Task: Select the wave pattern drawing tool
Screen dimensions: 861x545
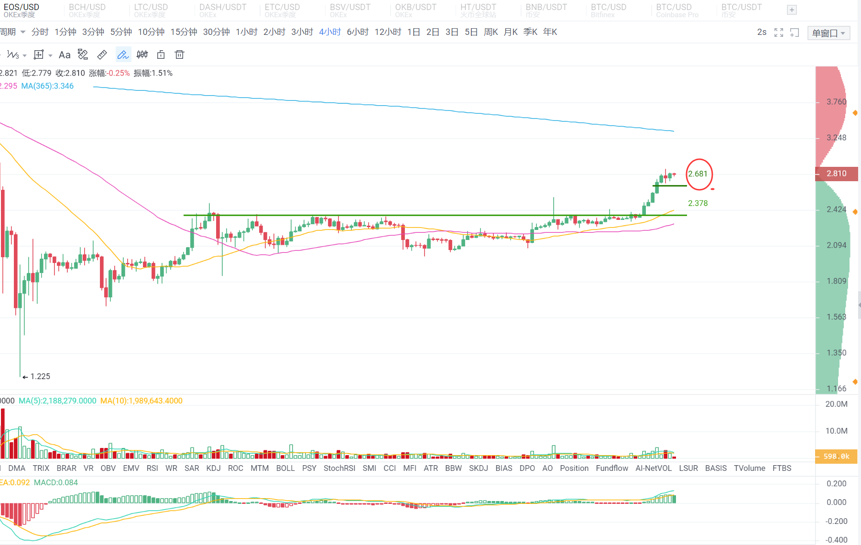Action: (13, 55)
